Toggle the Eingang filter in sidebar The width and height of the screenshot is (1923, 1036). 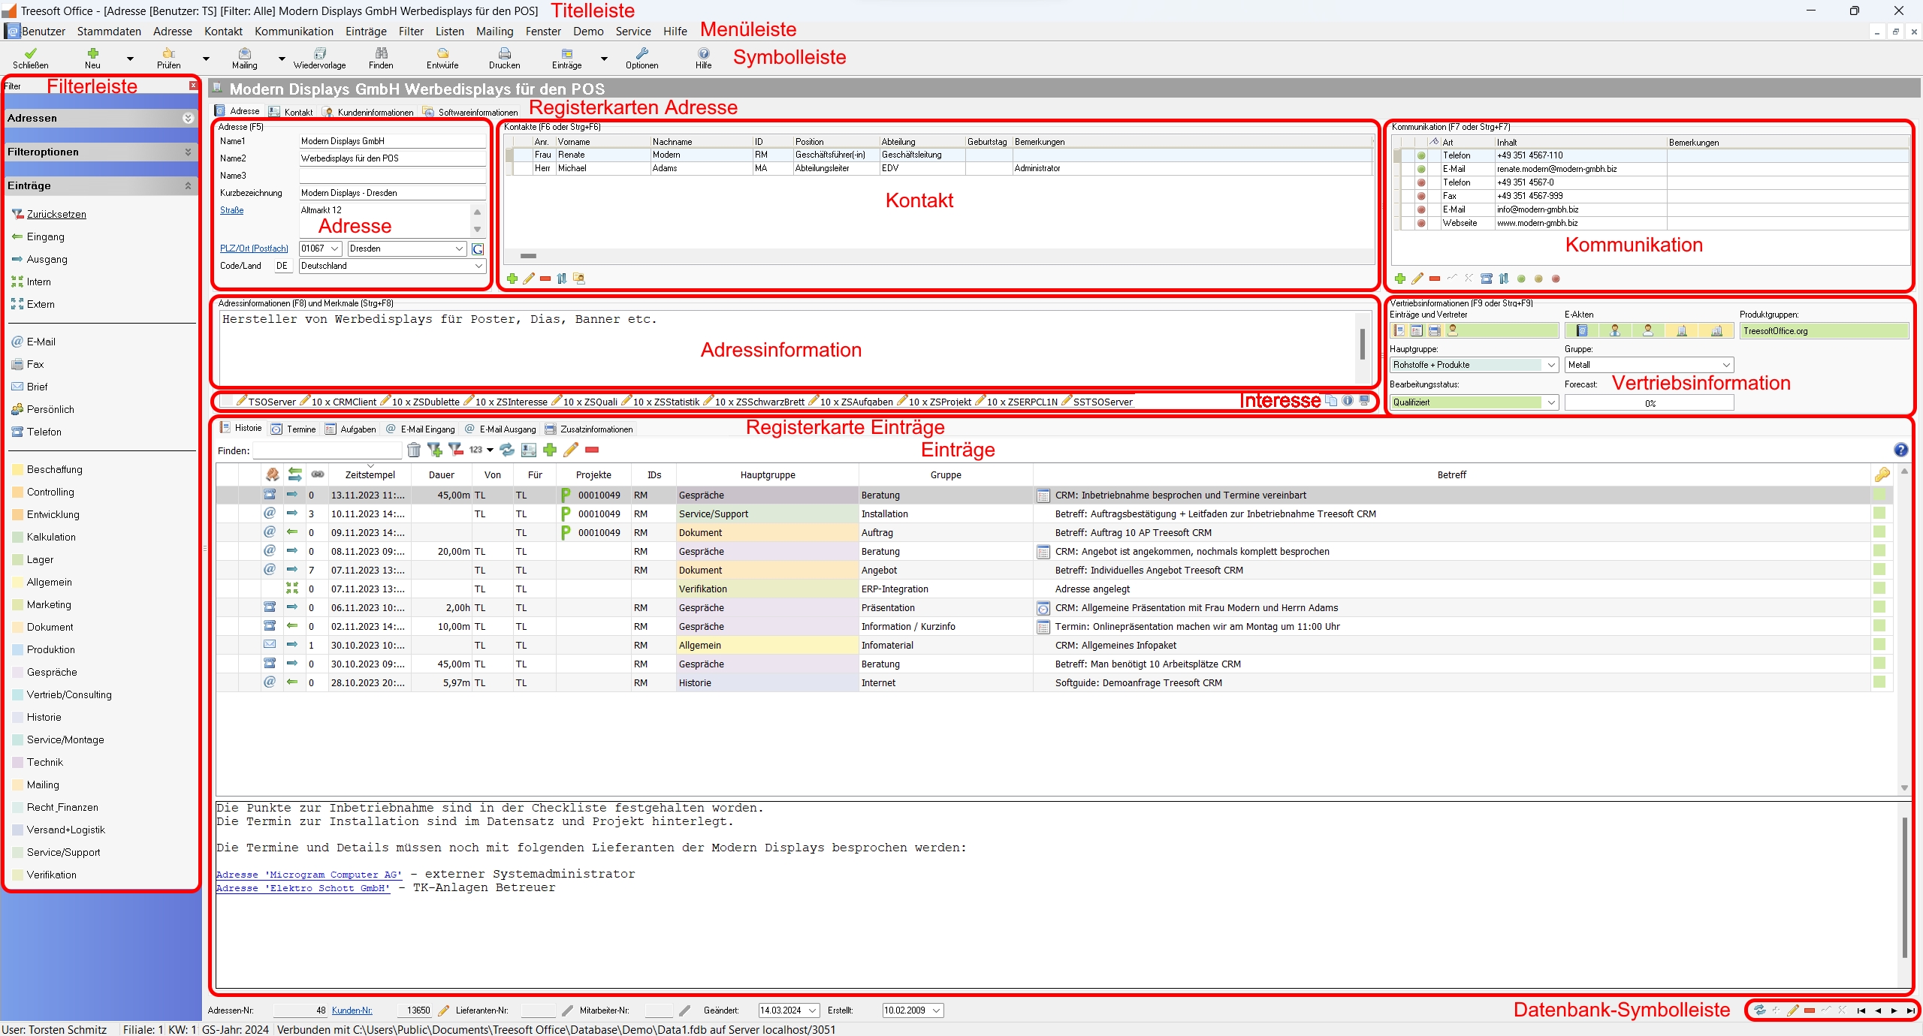[x=45, y=236]
